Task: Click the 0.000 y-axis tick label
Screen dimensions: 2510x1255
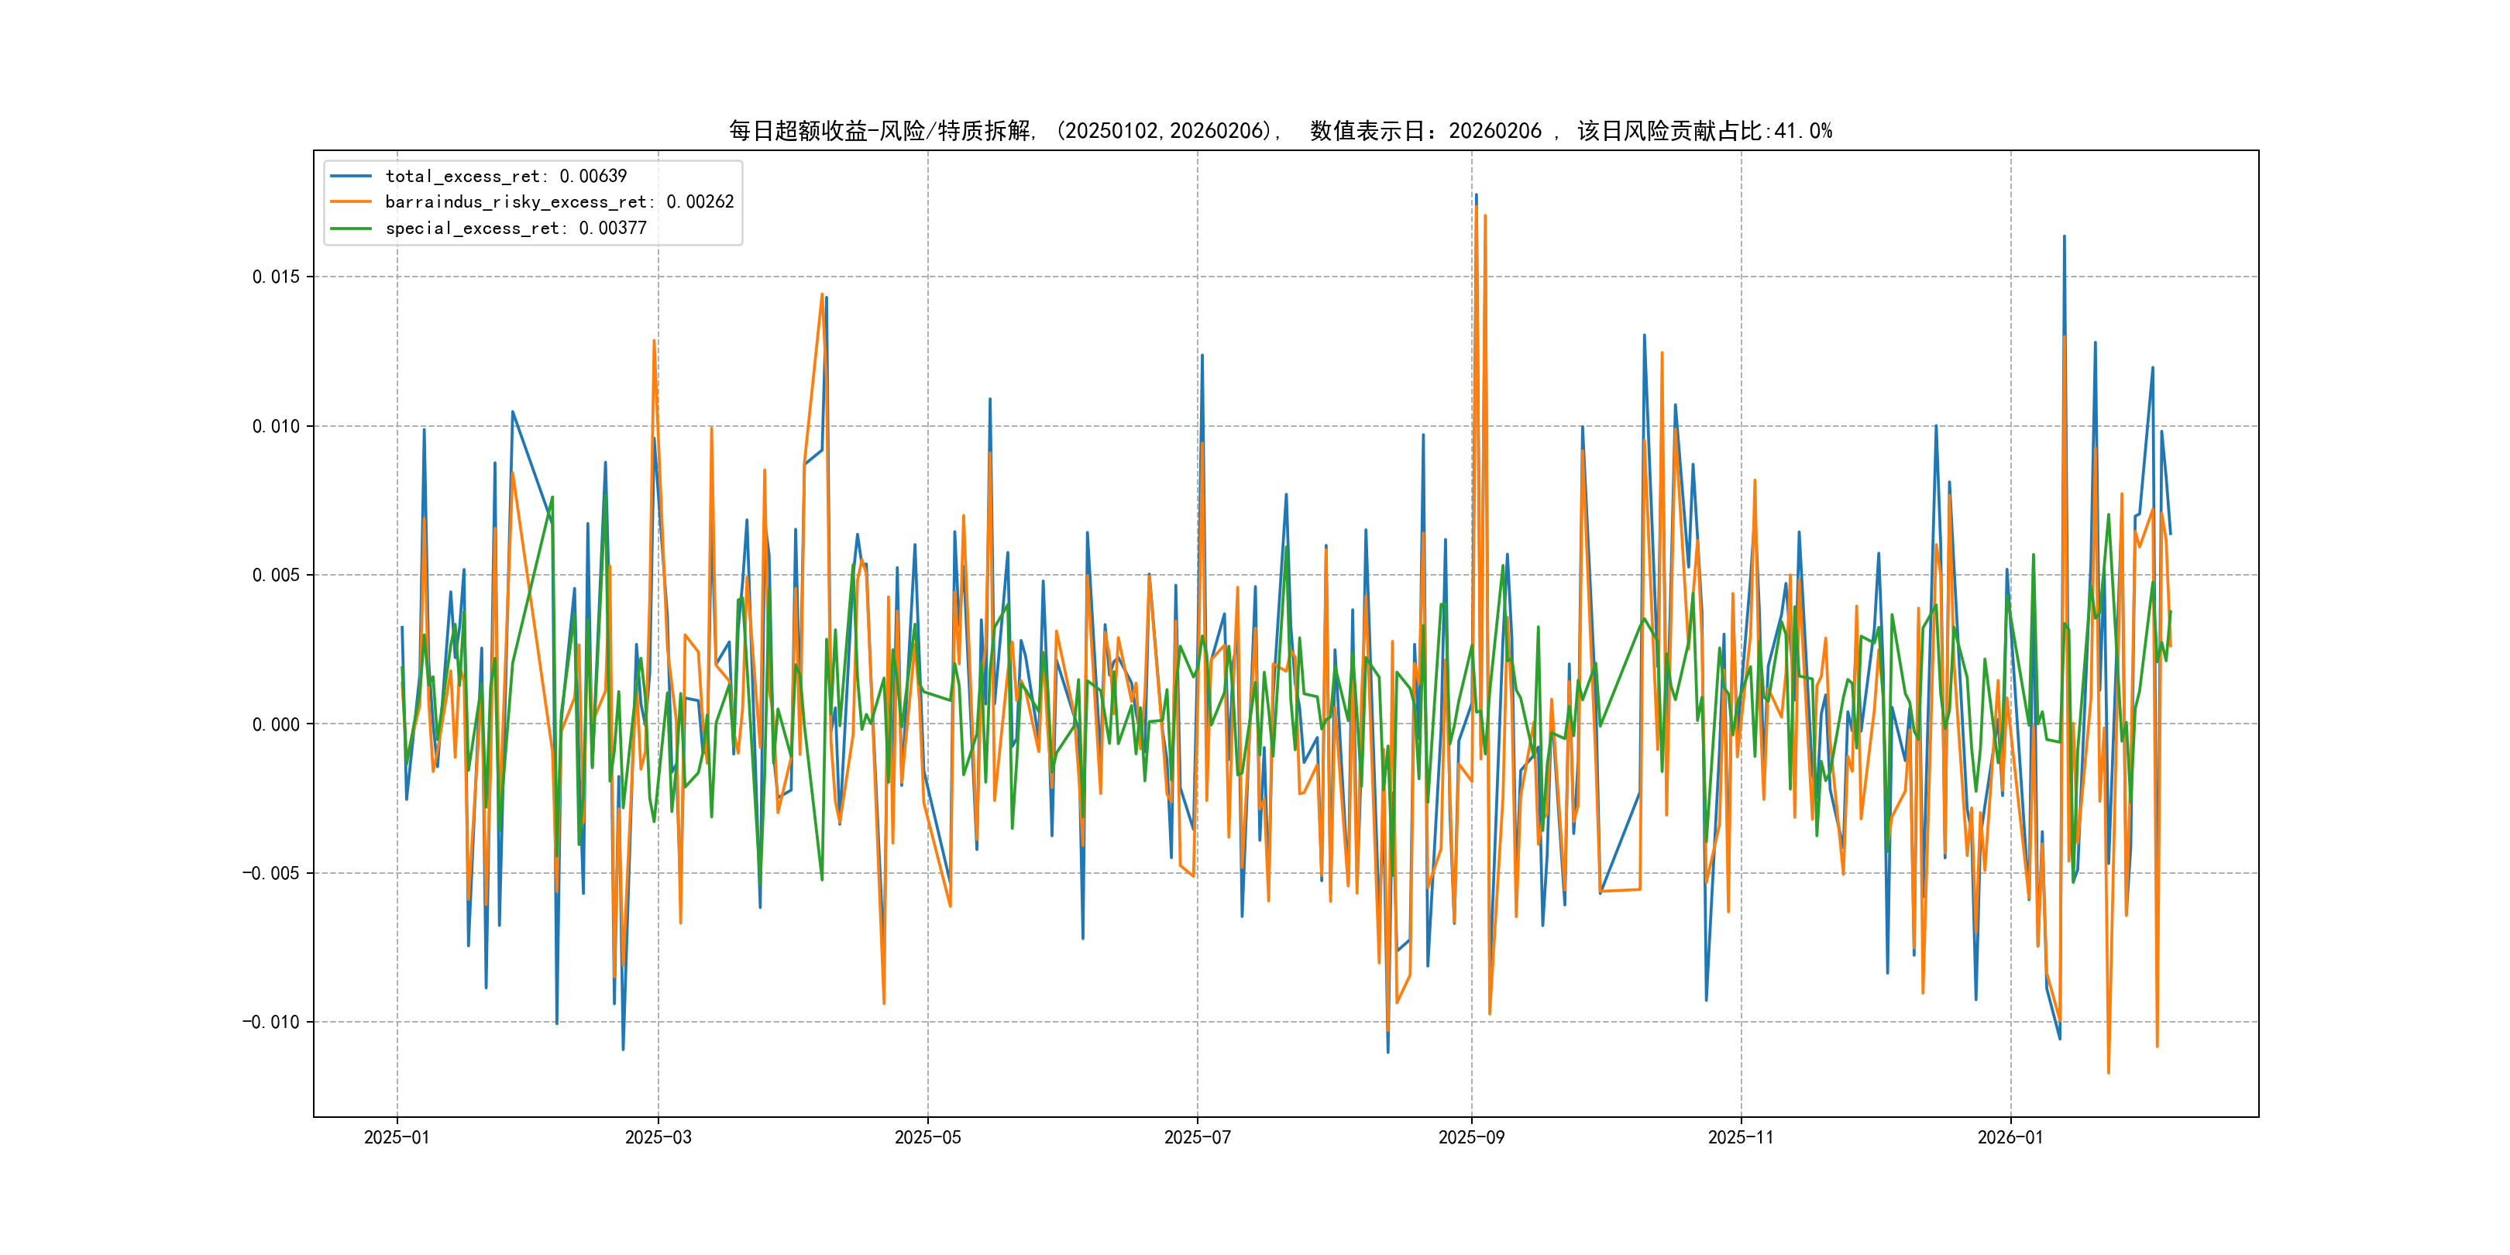Action: (276, 724)
